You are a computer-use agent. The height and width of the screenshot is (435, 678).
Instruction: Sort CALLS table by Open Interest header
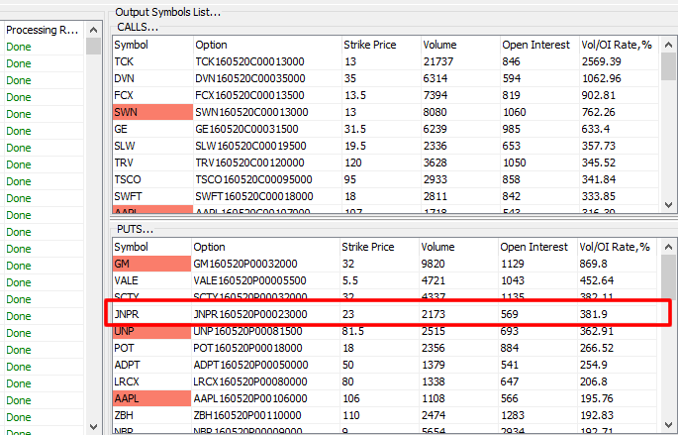coord(539,45)
